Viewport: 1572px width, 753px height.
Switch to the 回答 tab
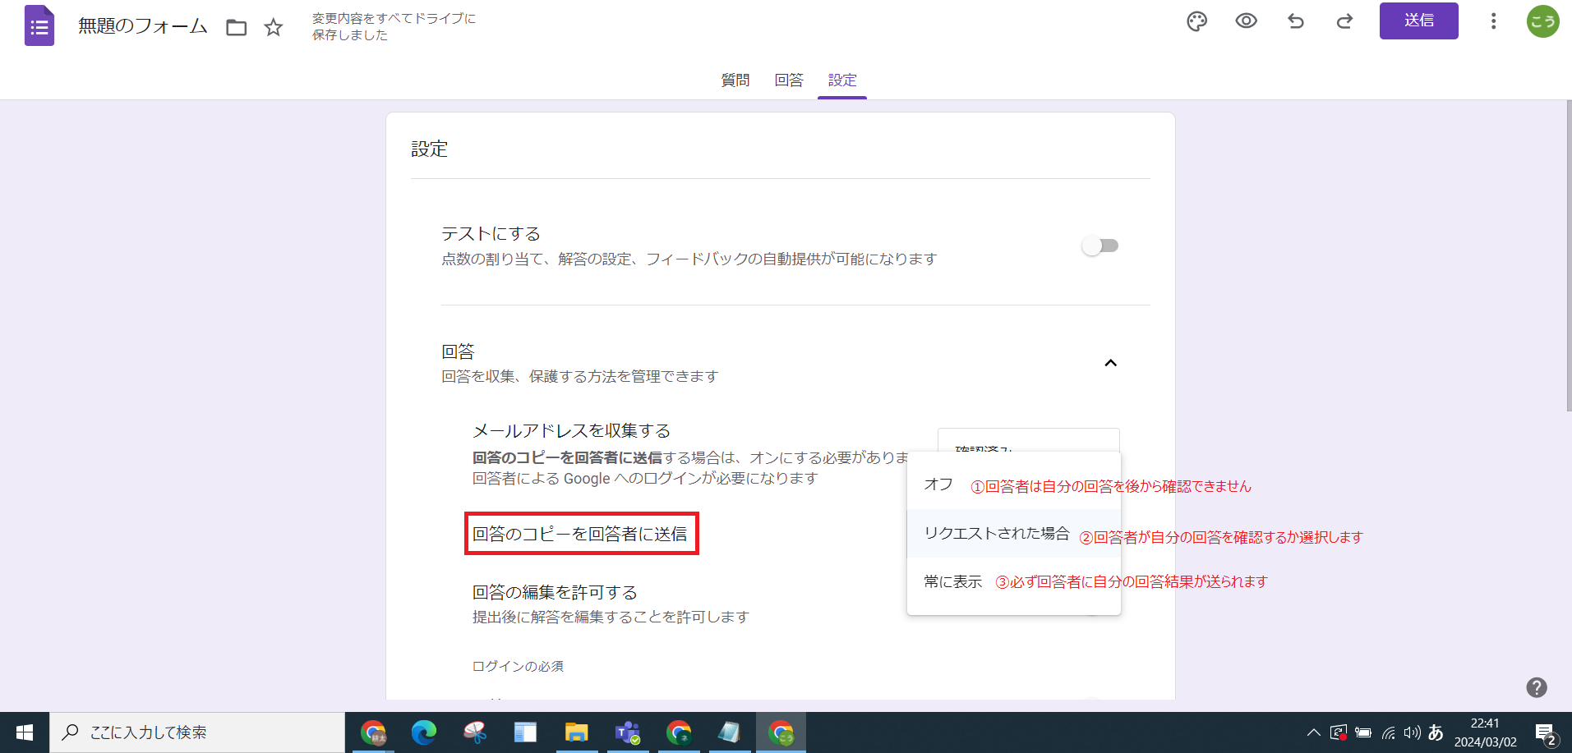pos(788,80)
